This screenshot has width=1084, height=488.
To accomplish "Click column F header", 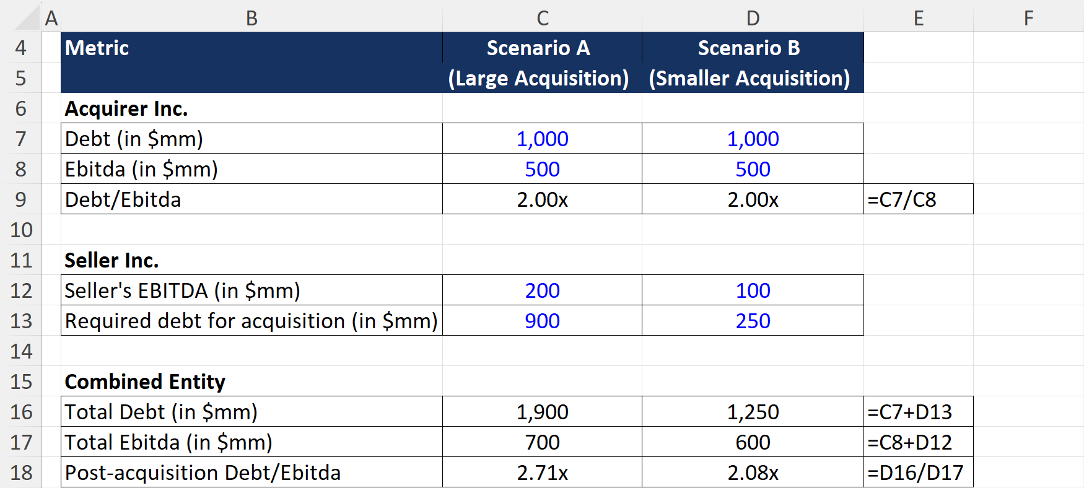I will coord(1028,18).
